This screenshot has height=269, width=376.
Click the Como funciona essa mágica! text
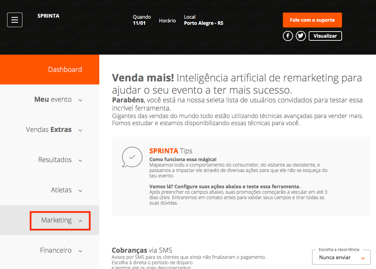(183, 159)
